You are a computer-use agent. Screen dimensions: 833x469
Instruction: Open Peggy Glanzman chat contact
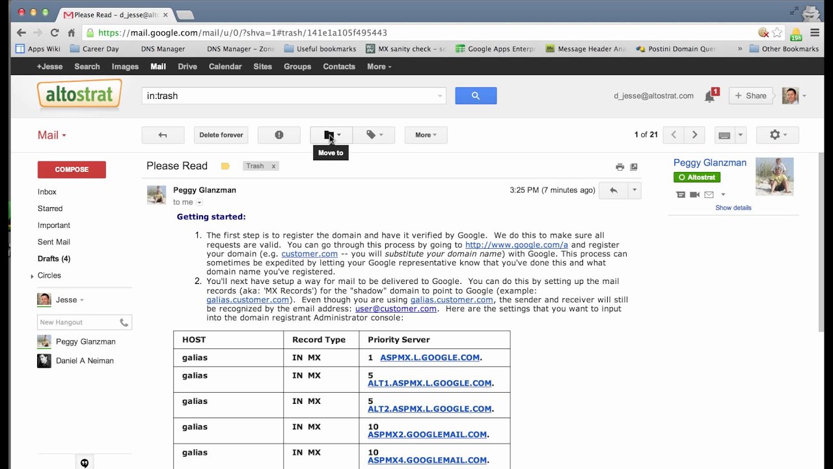[85, 341]
